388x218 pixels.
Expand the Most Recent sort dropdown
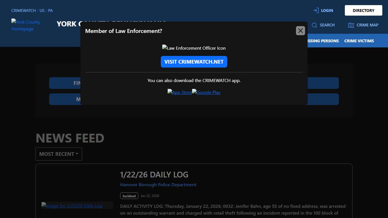pyautogui.click(x=59, y=154)
